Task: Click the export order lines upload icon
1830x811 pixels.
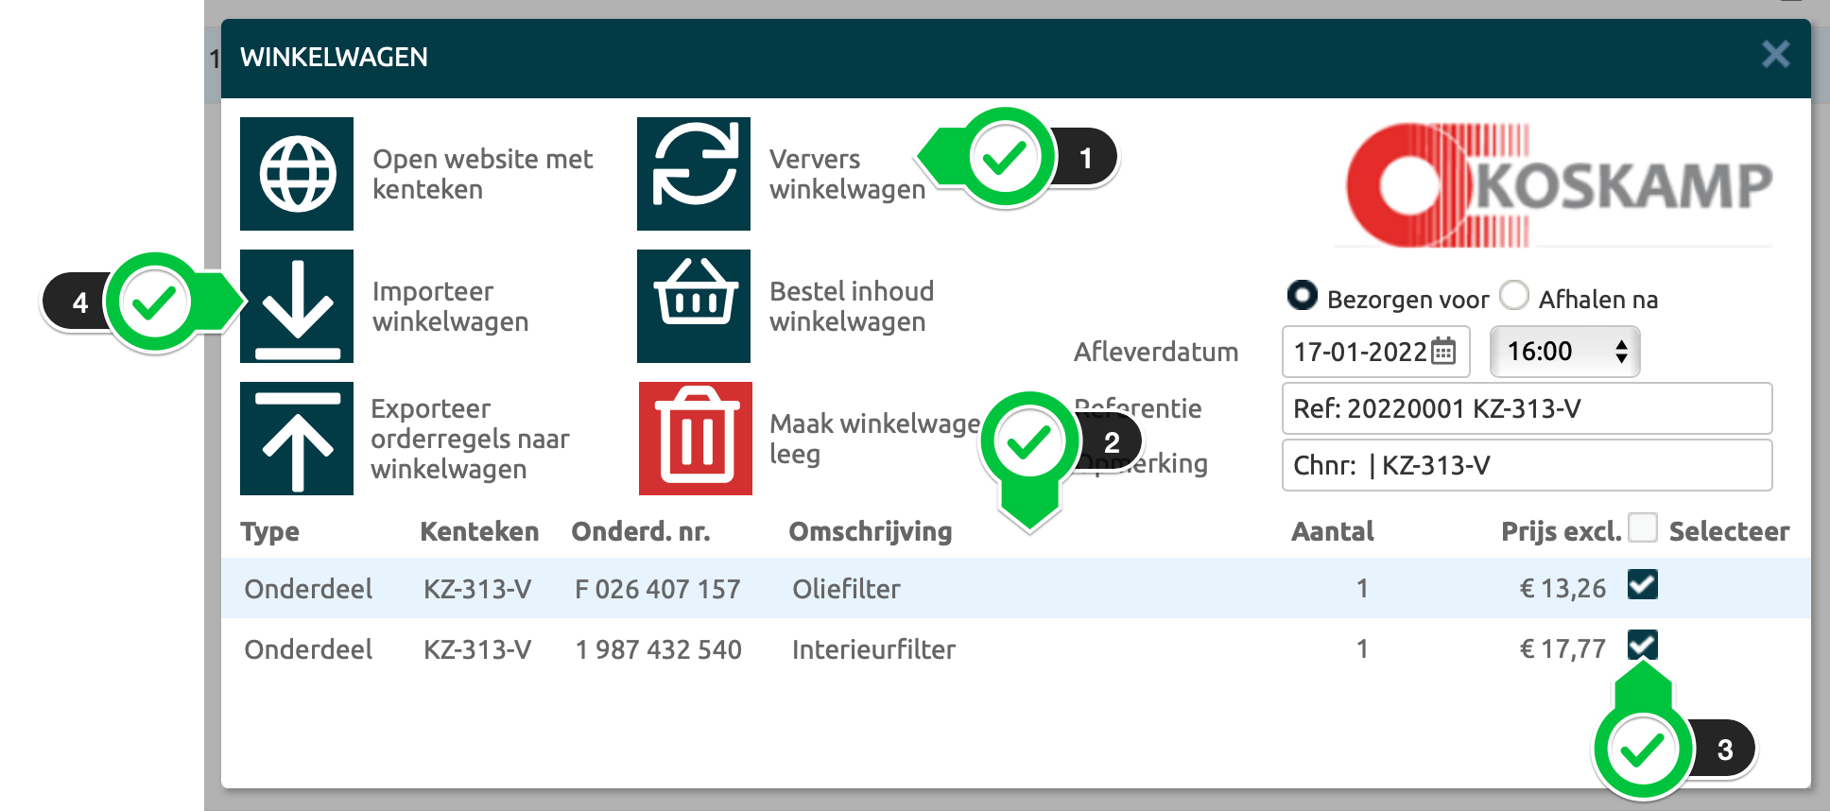Action: (297, 439)
